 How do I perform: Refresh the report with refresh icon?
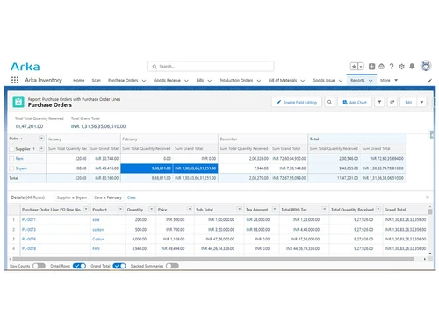click(x=392, y=102)
